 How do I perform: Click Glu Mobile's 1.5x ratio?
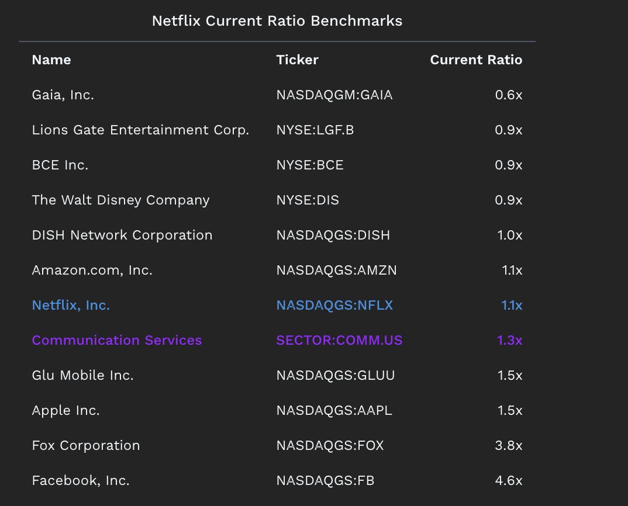[510, 375]
